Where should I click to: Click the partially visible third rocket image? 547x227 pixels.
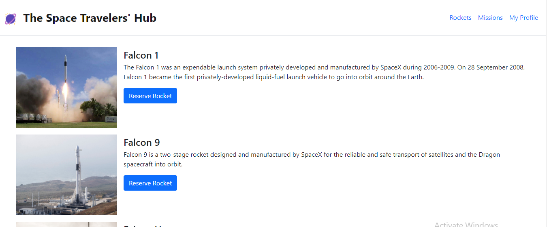coord(66,224)
